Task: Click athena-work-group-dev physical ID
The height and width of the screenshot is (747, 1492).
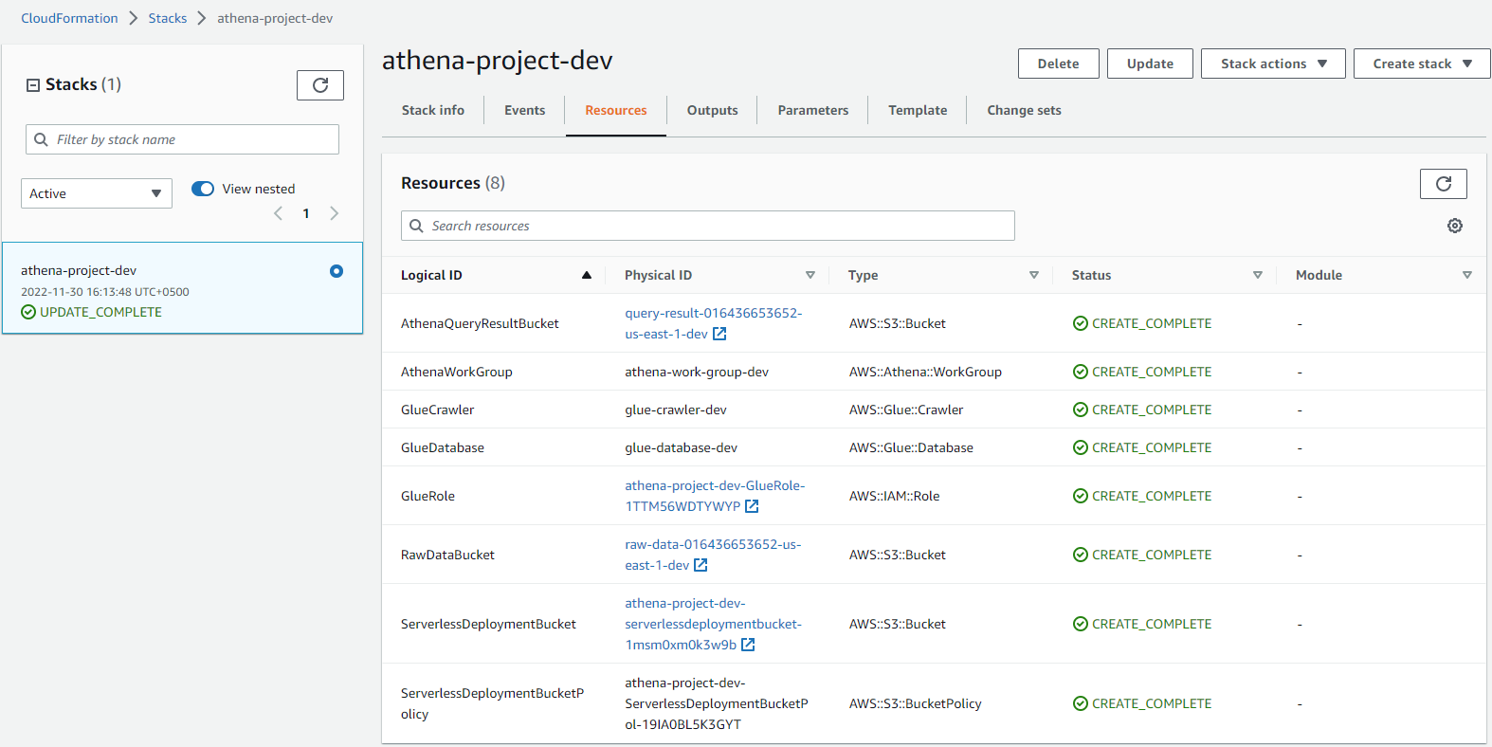Action: coord(697,372)
